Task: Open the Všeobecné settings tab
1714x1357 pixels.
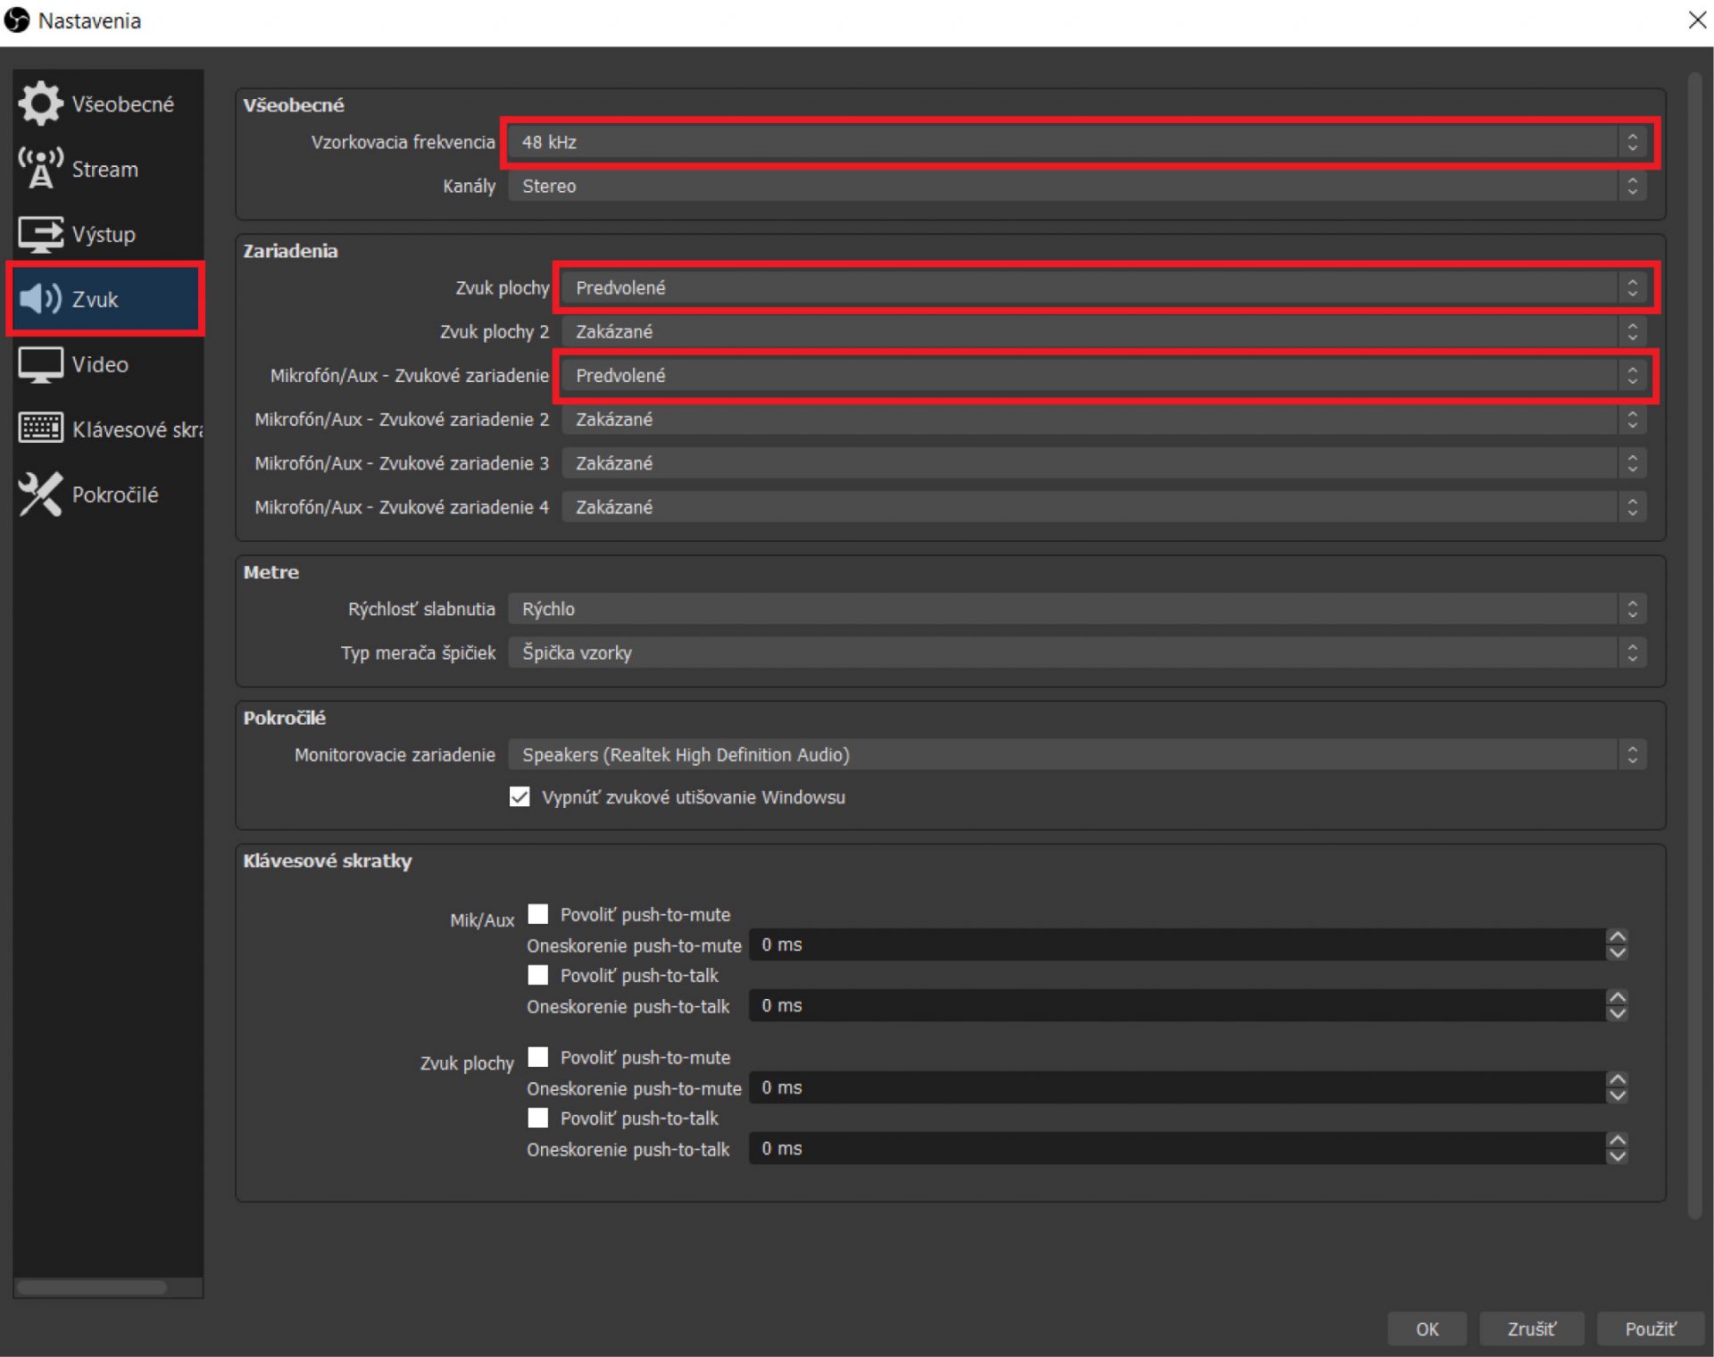Action: 108,104
